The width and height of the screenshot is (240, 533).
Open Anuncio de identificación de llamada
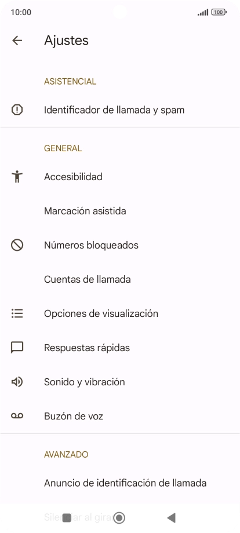click(x=120, y=483)
